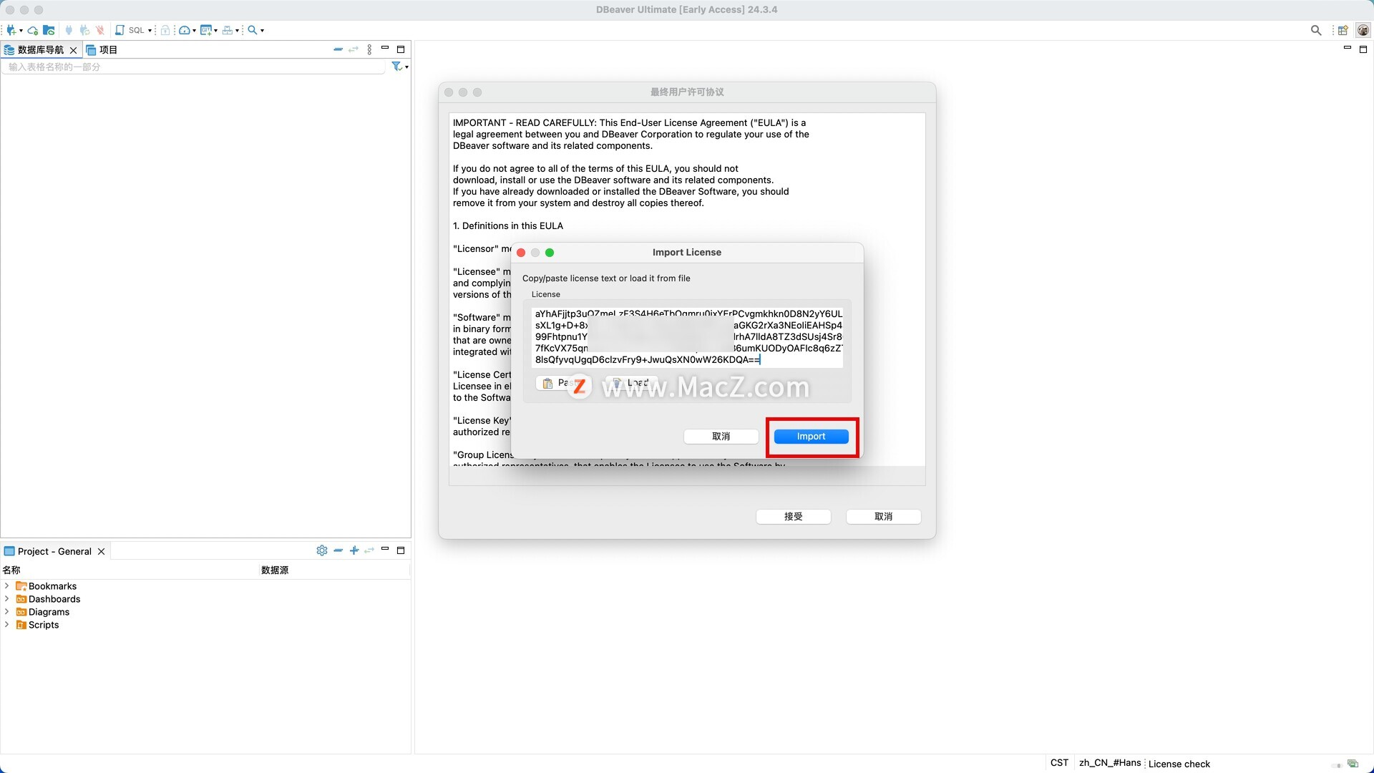The width and height of the screenshot is (1374, 773).
Task: Switch to the 数据库导航 tab
Action: coord(41,50)
